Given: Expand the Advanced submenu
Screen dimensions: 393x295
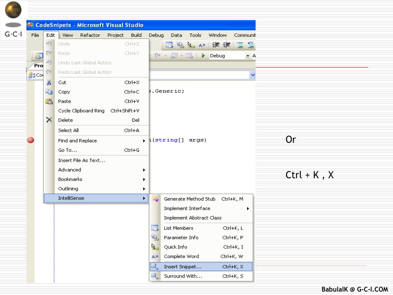Looking at the screenshot, I should point(96,170).
